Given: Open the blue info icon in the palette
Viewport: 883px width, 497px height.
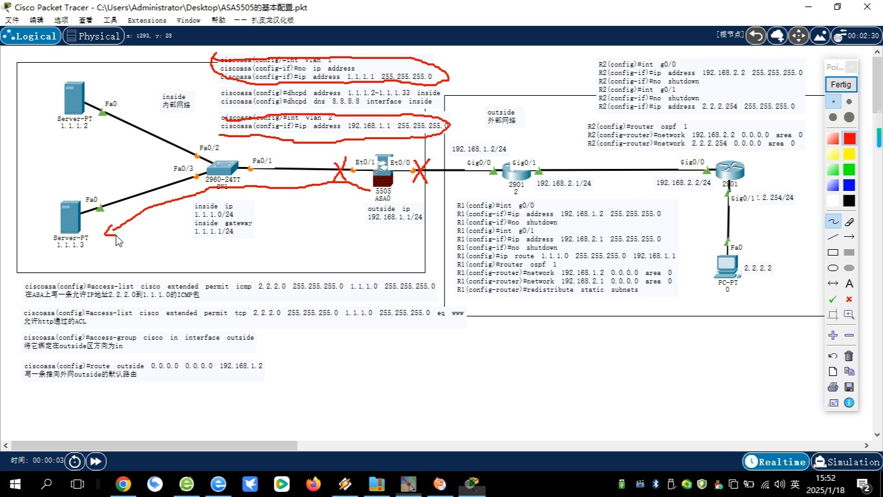Looking at the screenshot, I should click(x=849, y=403).
